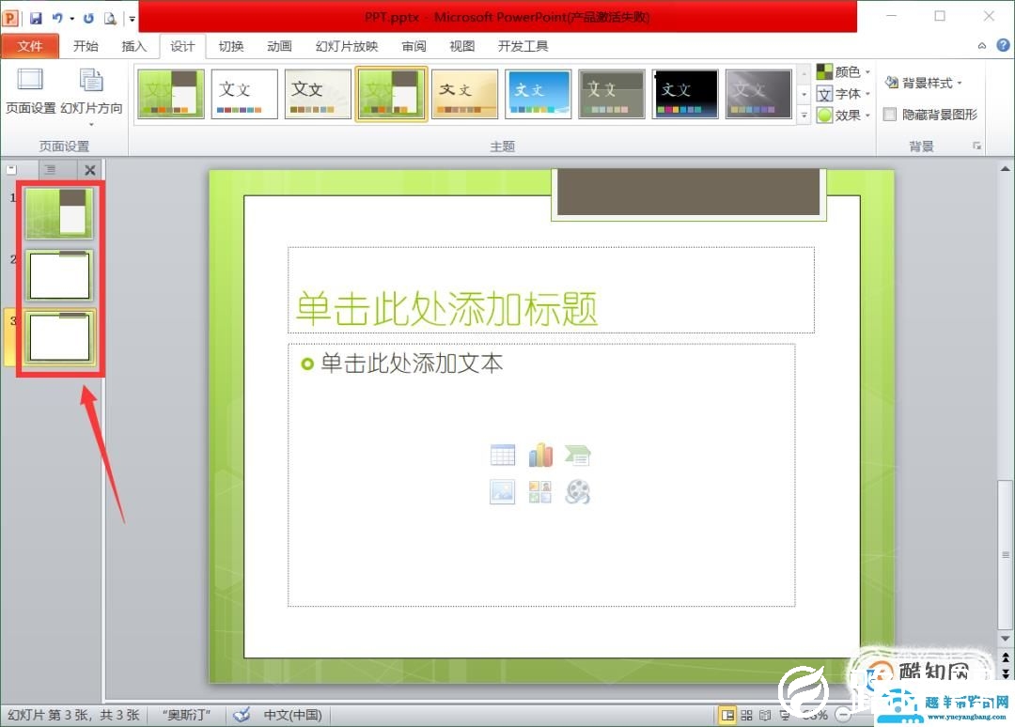Toggle the 隐藏背景图形 checkbox
The width and height of the screenshot is (1015, 727).
(x=889, y=114)
